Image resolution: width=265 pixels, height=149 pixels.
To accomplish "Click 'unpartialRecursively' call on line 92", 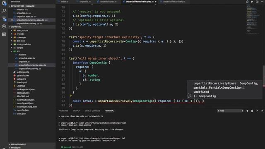I will point(115,101).
